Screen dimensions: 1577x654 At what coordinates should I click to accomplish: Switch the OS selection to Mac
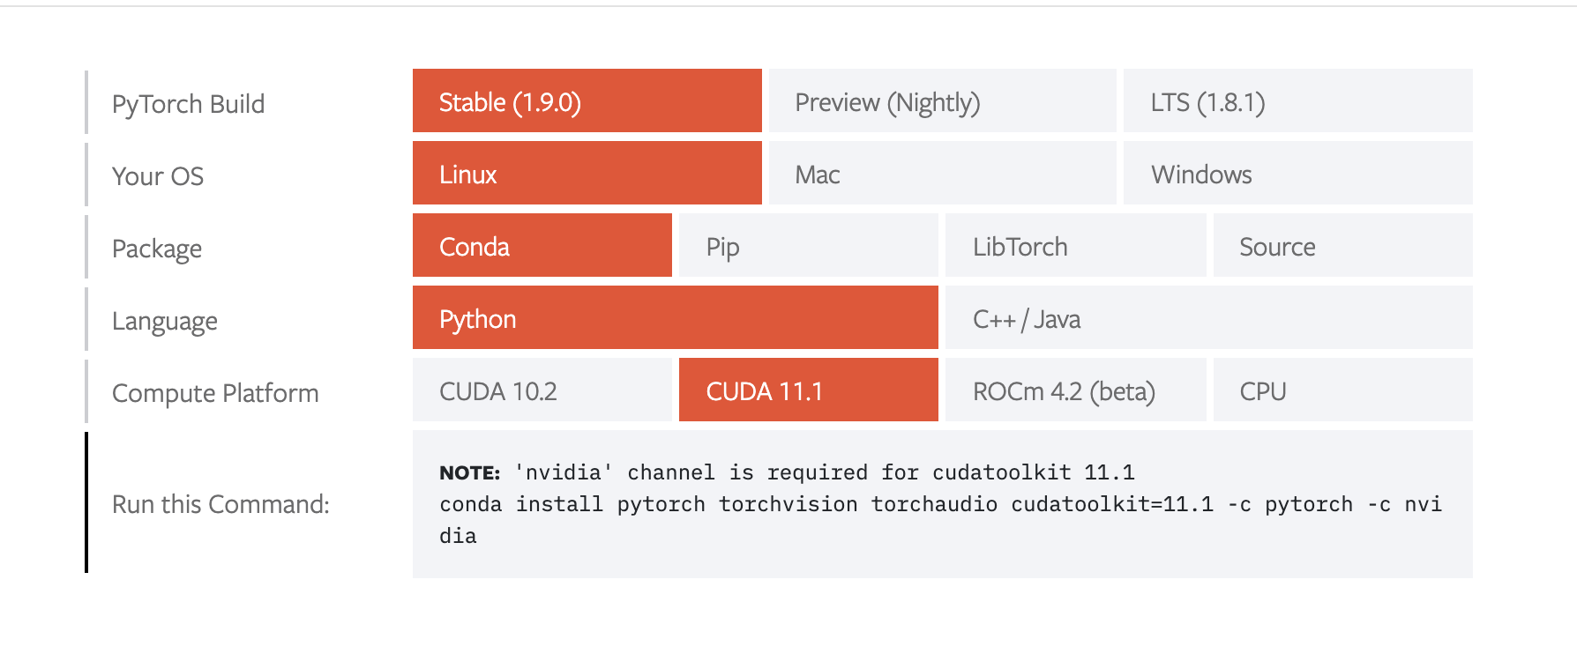coord(942,174)
